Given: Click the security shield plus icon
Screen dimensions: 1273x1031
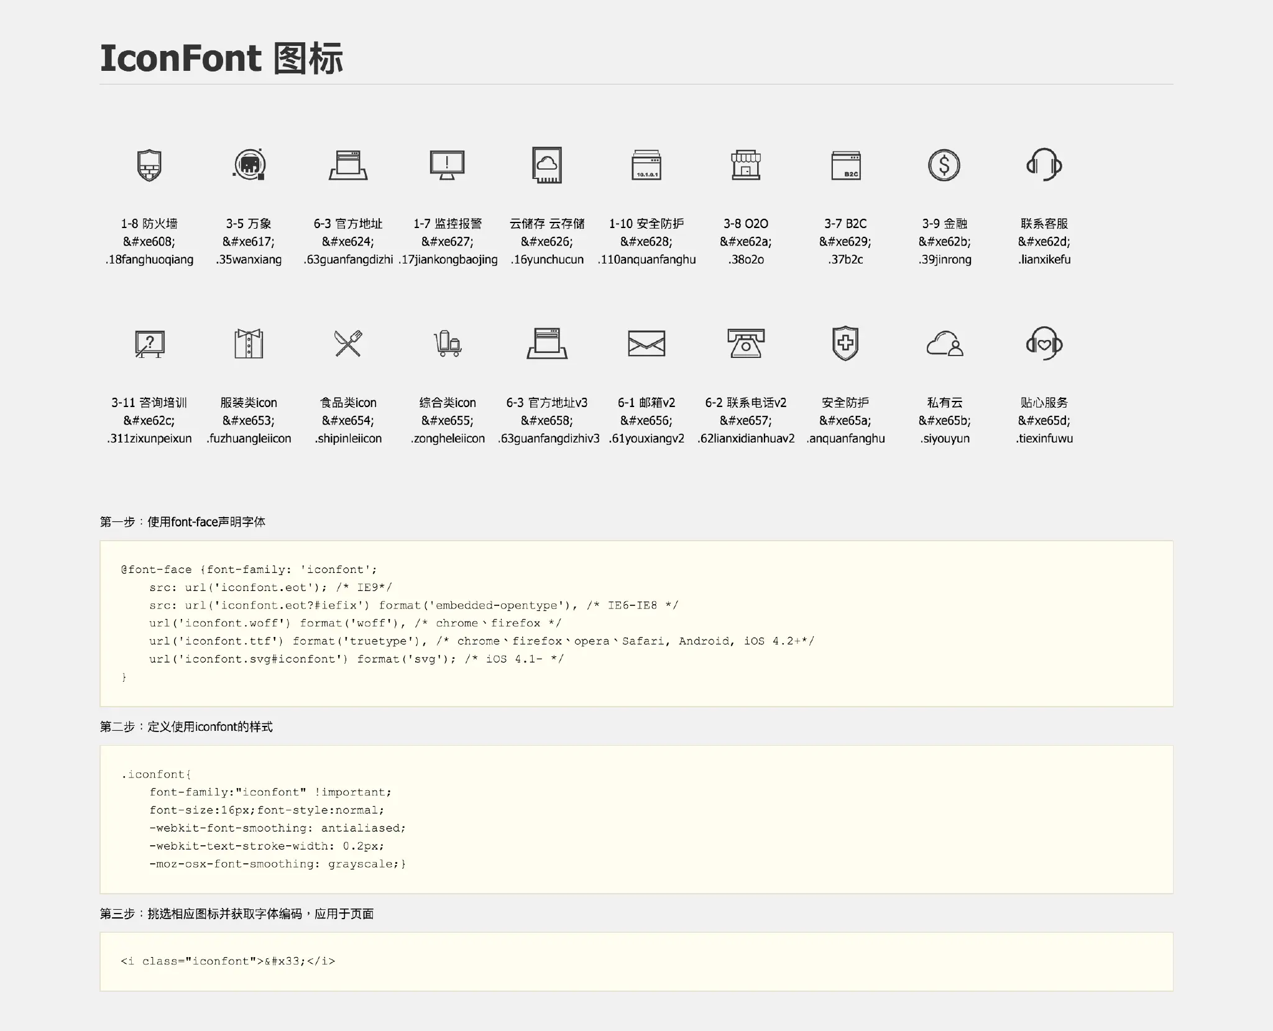Looking at the screenshot, I should click(845, 343).
